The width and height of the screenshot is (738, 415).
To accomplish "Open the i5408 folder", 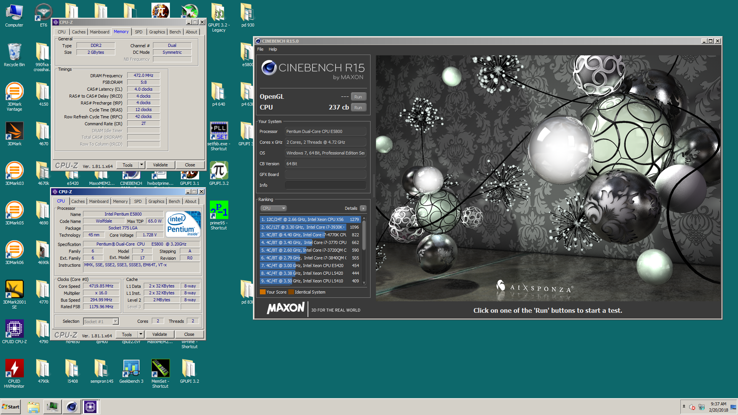I will point(73,371).
